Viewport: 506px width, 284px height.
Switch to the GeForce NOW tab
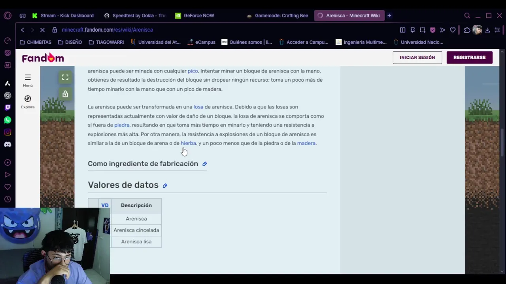[194, 16]
